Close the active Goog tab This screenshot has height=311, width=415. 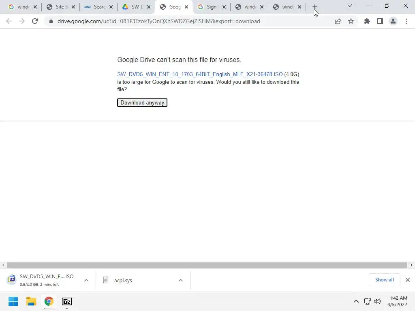(x=186, y=7)
